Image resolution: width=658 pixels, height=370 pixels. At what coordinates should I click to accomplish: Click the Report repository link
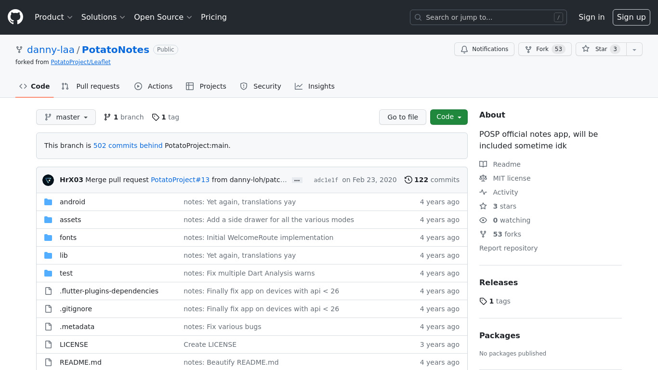[x=508, y=248]
